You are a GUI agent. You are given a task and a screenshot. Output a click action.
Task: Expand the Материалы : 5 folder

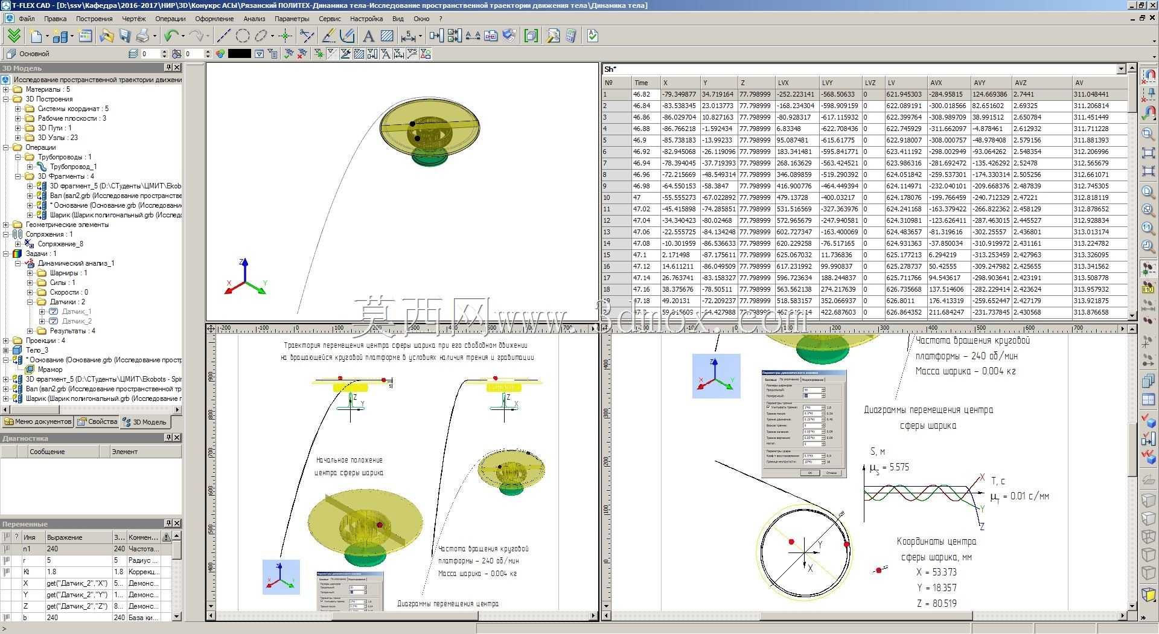6,89
